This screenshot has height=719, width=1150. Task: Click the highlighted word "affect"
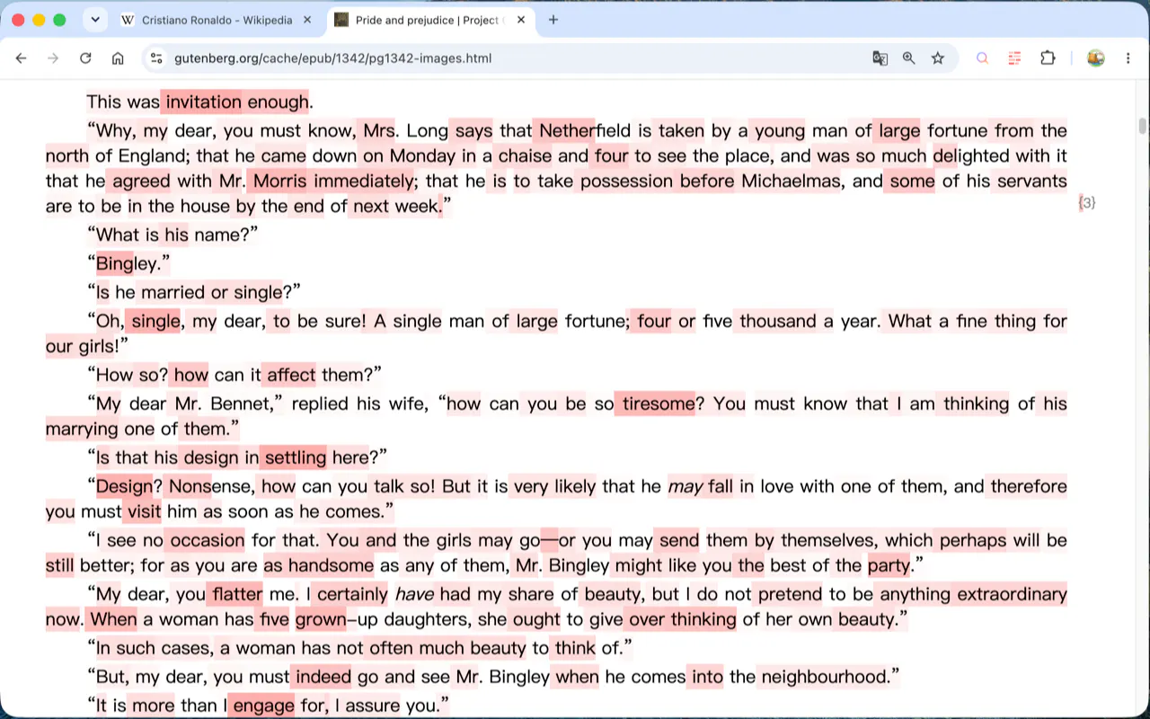[291, 375]
